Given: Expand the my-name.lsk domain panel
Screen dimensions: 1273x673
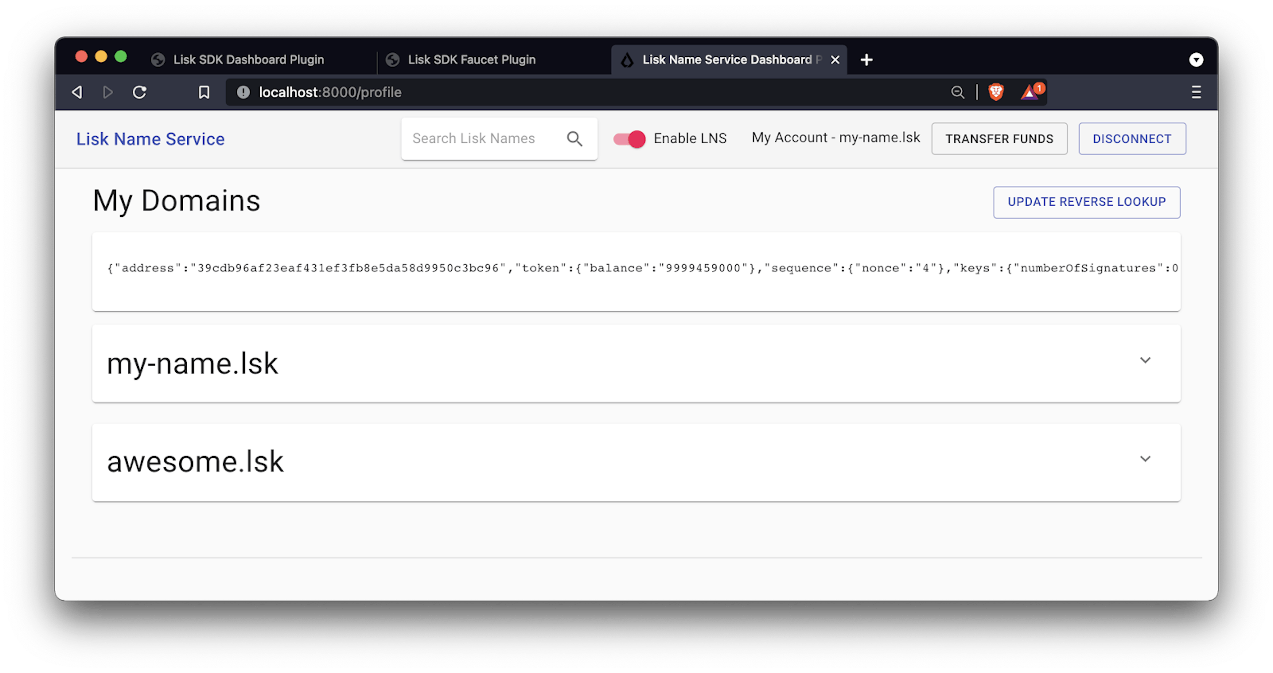Looking at the screenshot, I should coord(1145,360).
